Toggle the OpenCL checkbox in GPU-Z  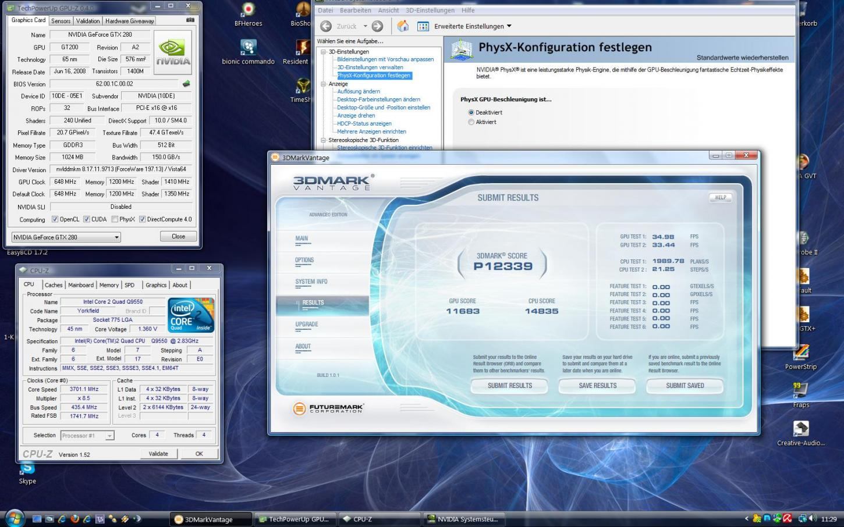click(x=55, y=219)
